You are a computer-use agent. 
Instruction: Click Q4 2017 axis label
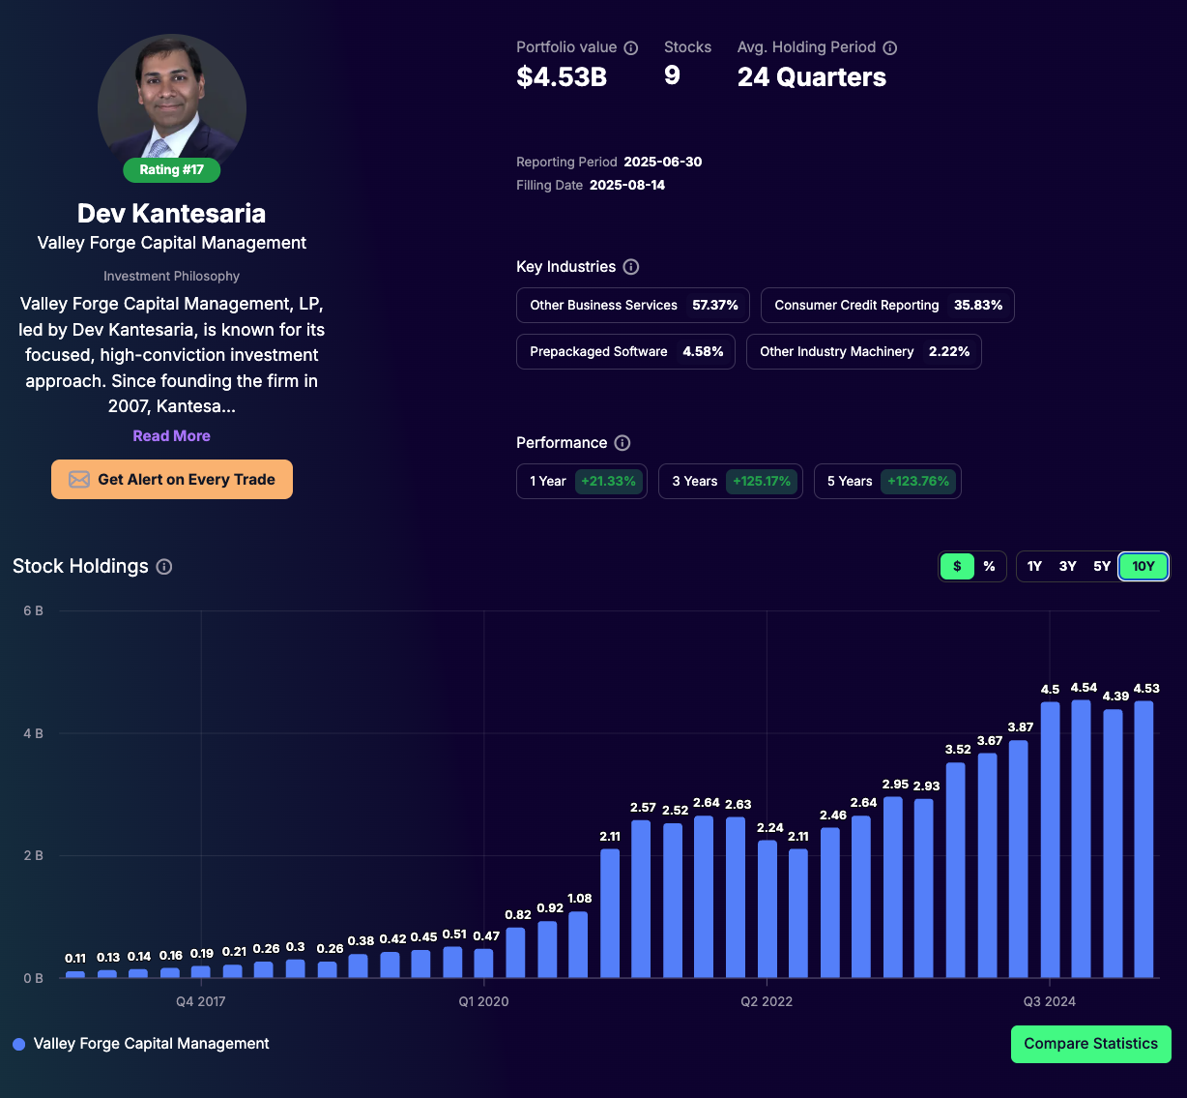click(x=201, y=1001)
